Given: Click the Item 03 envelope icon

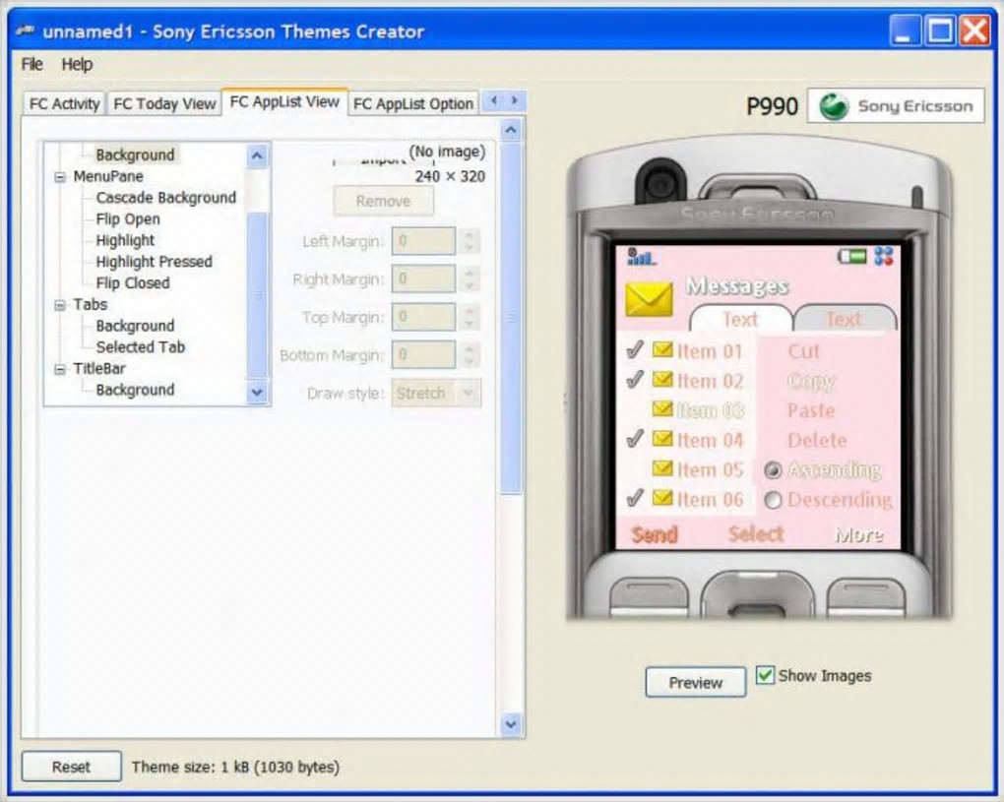Looking at the screenshot, I should pos(662,409).
